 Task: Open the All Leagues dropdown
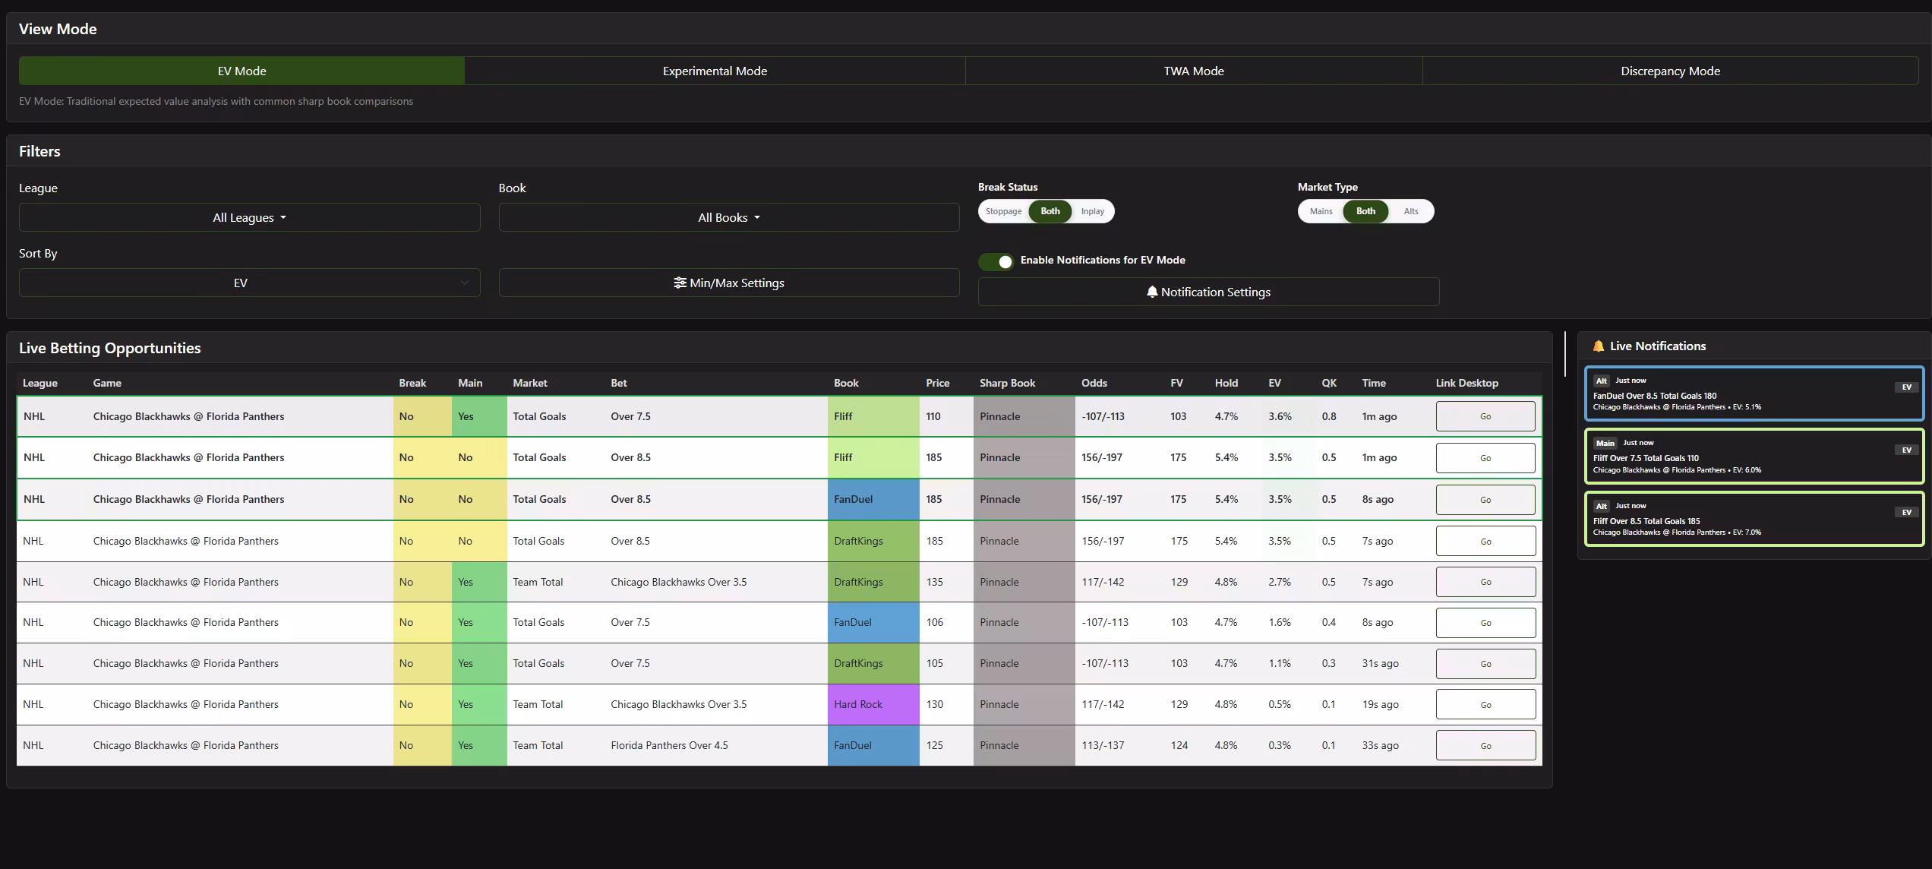point(249,217)
